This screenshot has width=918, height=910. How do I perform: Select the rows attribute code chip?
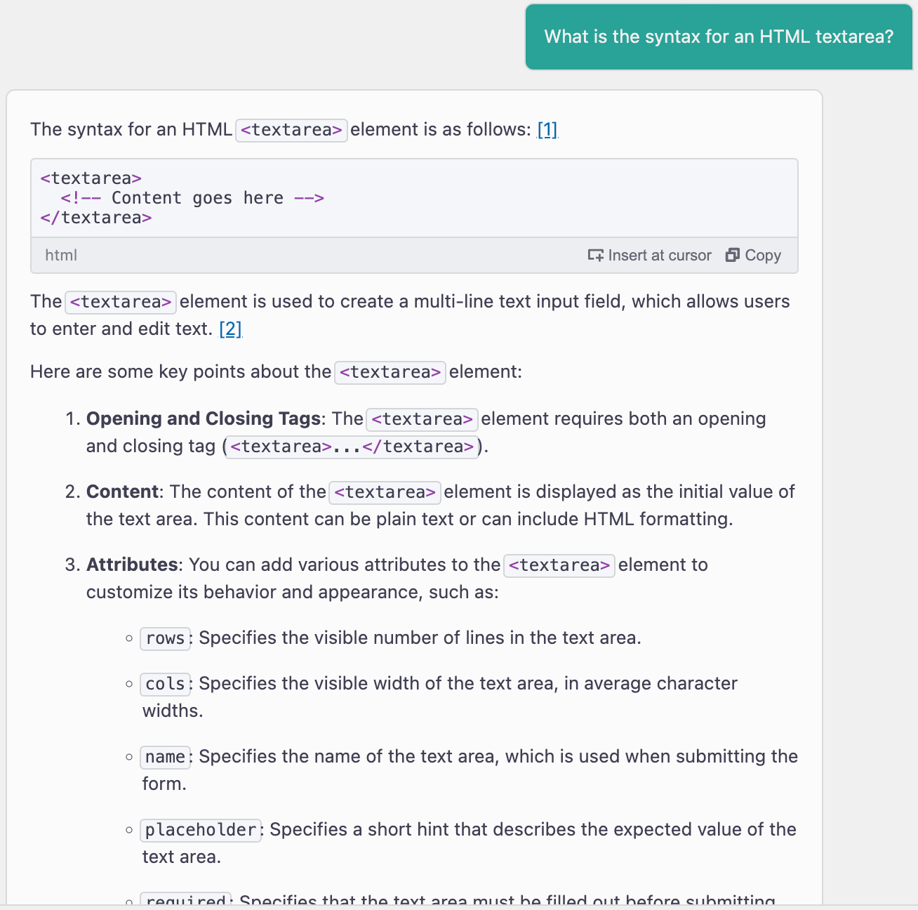click(165, 638)
